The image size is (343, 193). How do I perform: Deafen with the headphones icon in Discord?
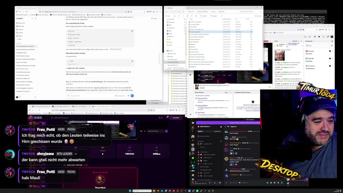point(215,183)
